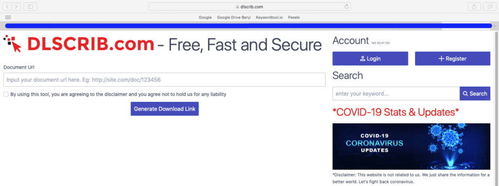The width and height of the screenshot is (499, 186).
Task: Go forward with Safari forward arrow
Action: (x=17, y=6)
